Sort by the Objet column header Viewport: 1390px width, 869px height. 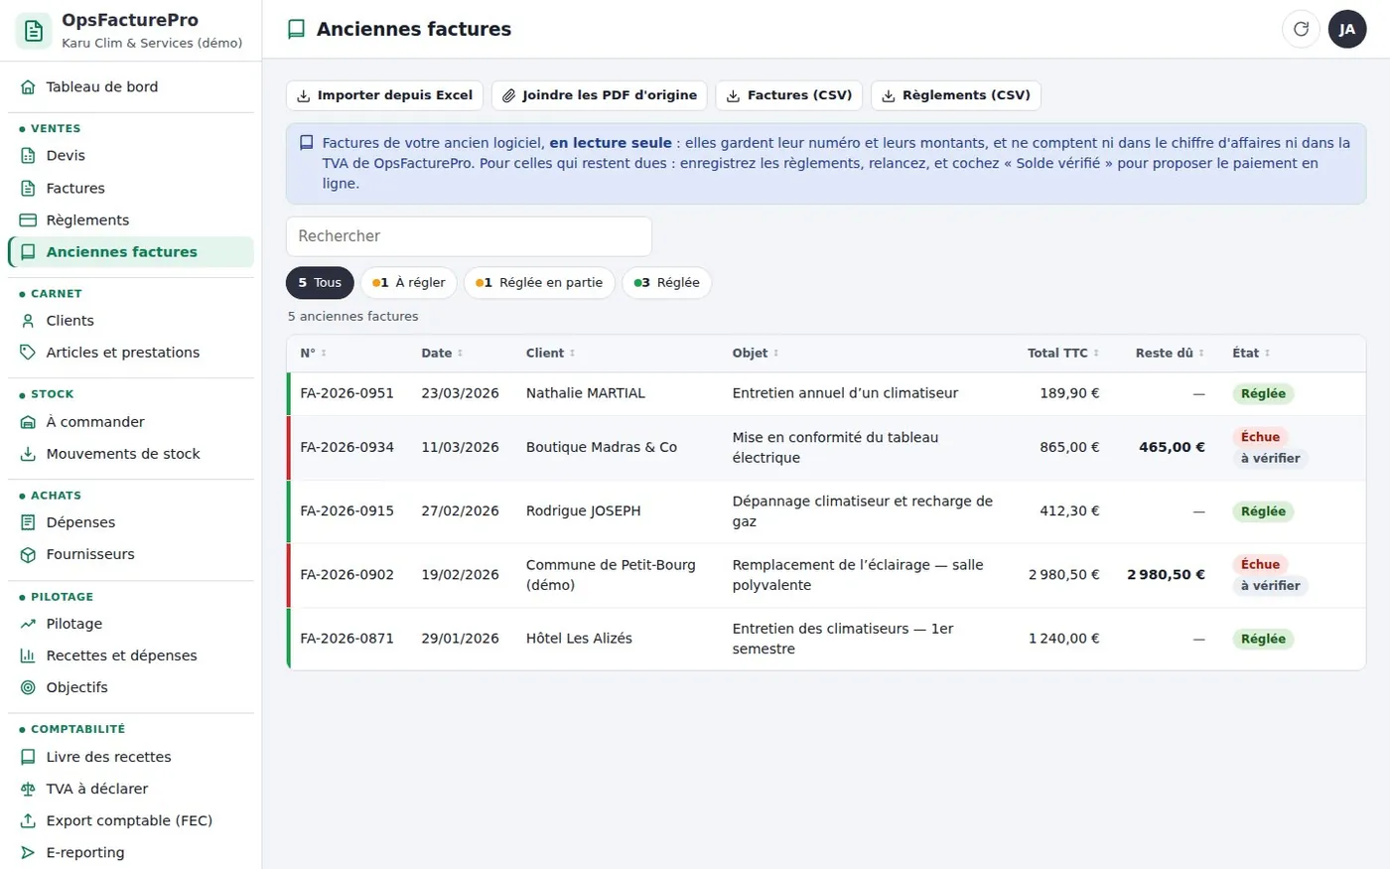[x=755, y=353]
